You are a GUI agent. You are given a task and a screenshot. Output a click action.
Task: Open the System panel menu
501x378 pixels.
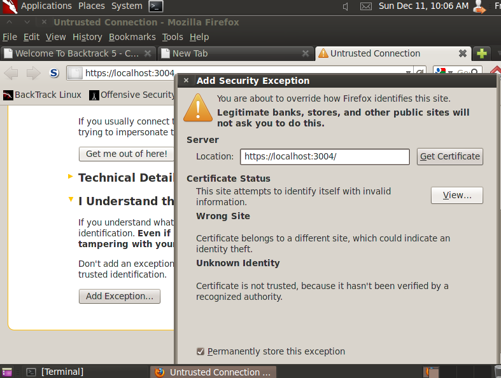click(x=127, y=6)
